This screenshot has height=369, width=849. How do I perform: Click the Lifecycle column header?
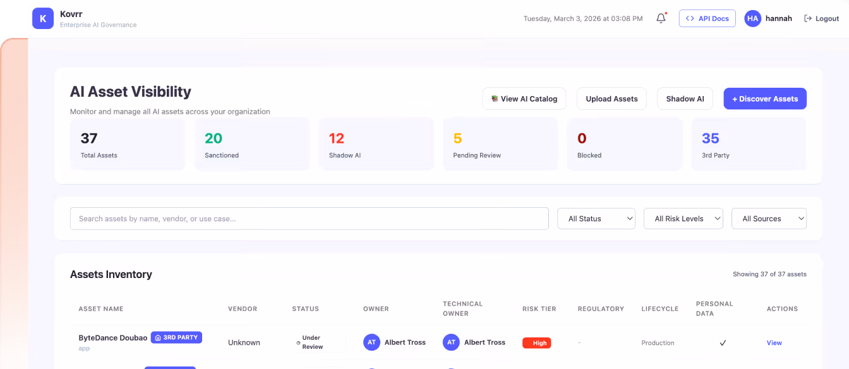(660, 309)
